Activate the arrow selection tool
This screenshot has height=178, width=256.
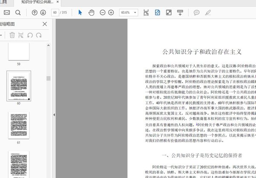click(80, 12)
